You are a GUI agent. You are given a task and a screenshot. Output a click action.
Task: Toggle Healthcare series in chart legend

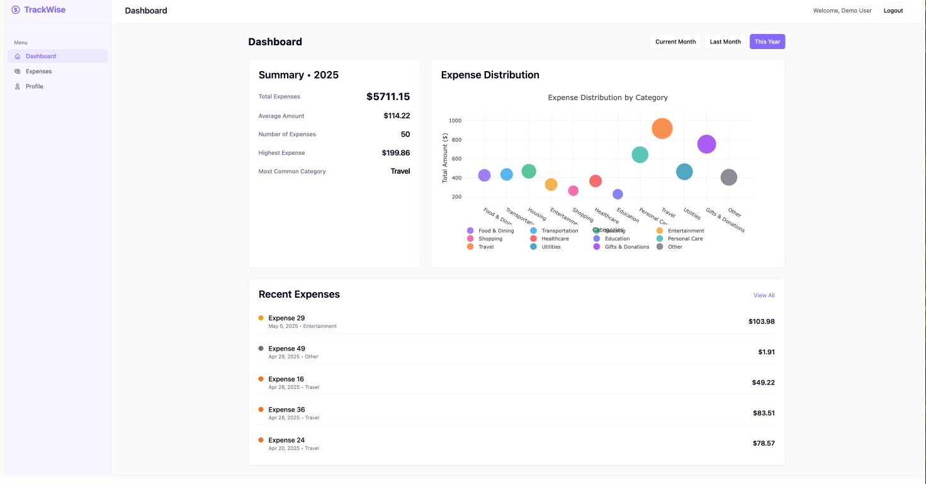point(555,239)
